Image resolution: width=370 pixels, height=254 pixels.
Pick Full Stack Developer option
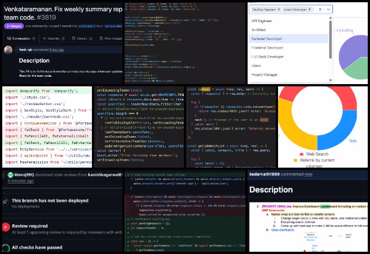[x=289, y=56]
